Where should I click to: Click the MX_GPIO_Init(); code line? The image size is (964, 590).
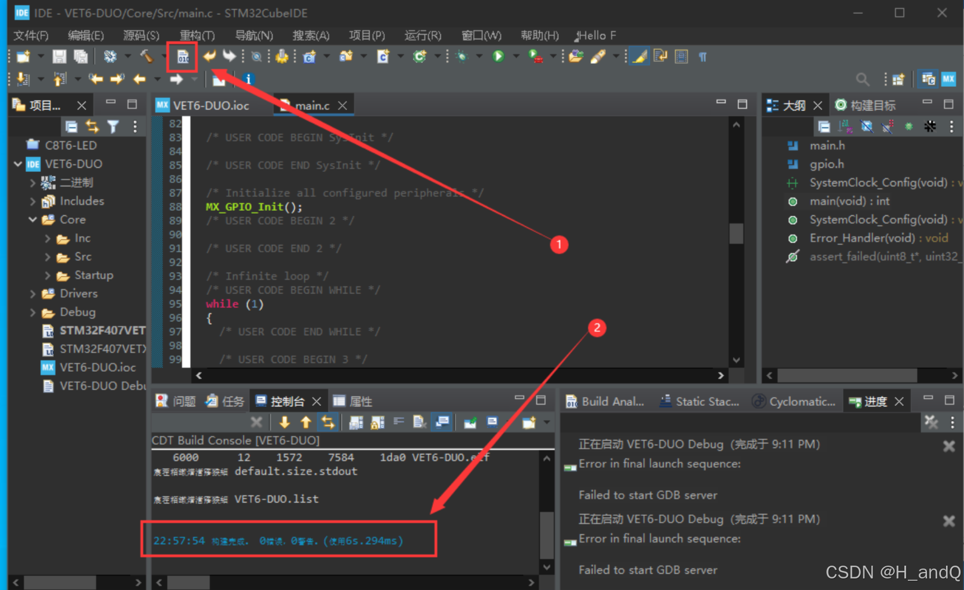254,207
